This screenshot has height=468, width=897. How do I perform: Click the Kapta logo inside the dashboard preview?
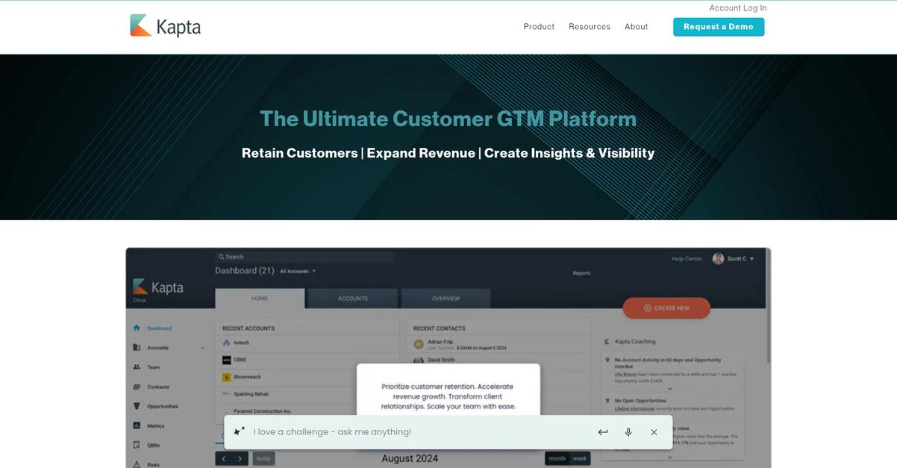coord(158,287)
